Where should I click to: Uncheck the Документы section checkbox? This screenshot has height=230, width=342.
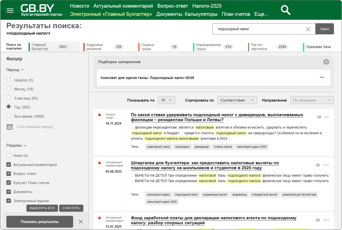click(x=9, y=192)
